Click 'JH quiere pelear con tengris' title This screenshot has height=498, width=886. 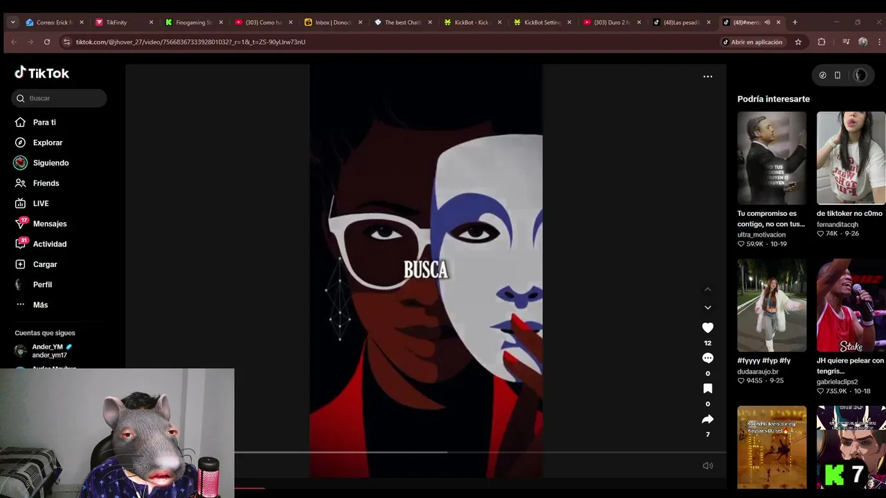(x=850, y=366)
